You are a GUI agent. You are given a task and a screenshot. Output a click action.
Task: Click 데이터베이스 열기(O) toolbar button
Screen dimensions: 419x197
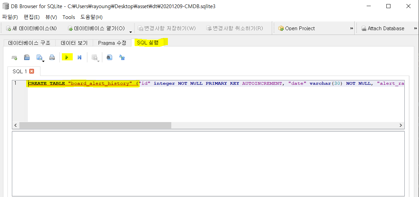(x=96, y=28)
